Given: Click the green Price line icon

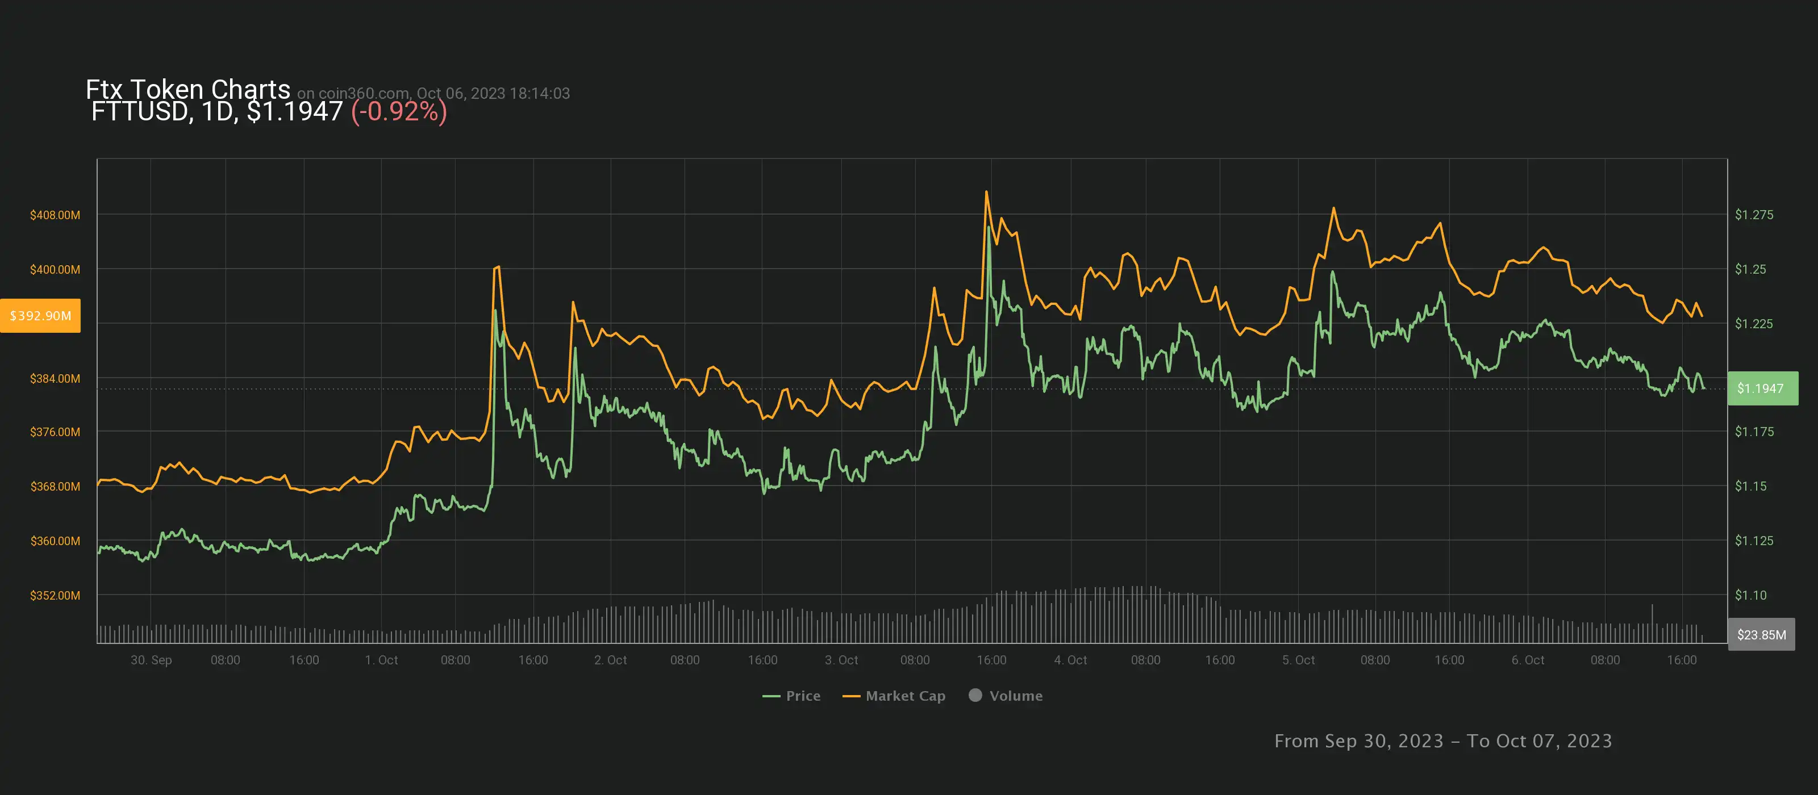Looking at the screenshot, I should click(771, 696).
